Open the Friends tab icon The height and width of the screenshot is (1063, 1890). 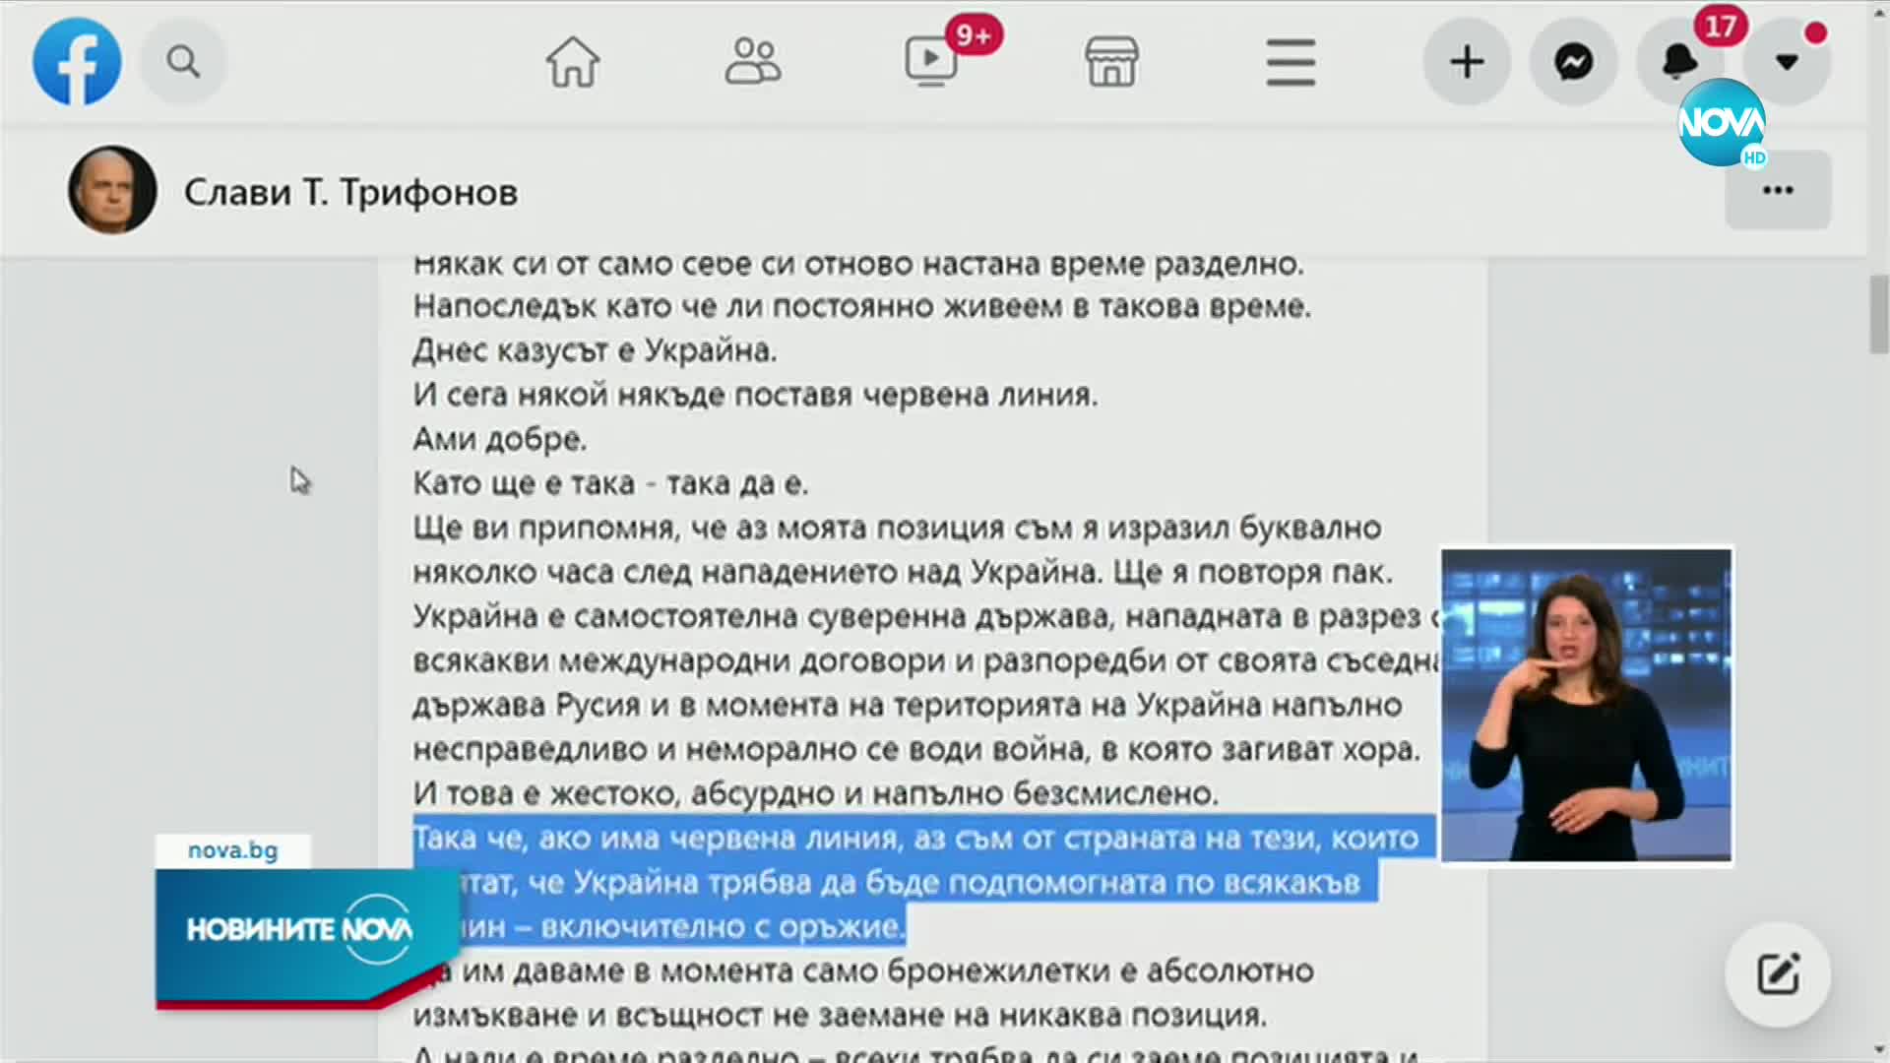(x=753, y=62)
